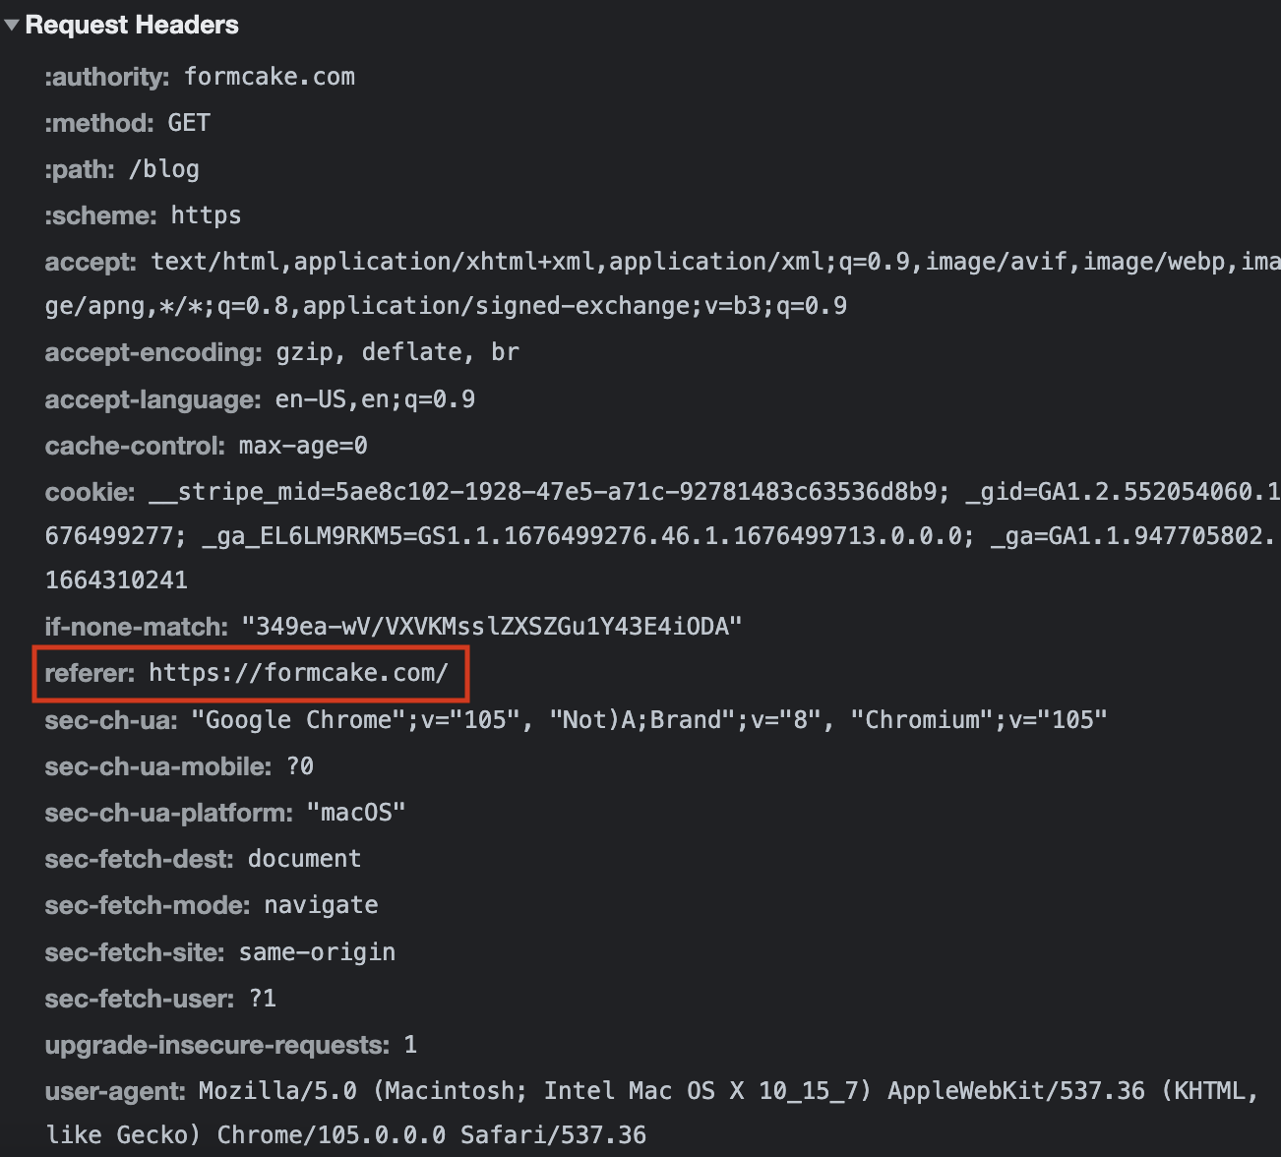This screenshot has height=1157, width=1281.
Task: Click the formcake.com authority value
Action: pyautogui.click(x=270, y=77)
